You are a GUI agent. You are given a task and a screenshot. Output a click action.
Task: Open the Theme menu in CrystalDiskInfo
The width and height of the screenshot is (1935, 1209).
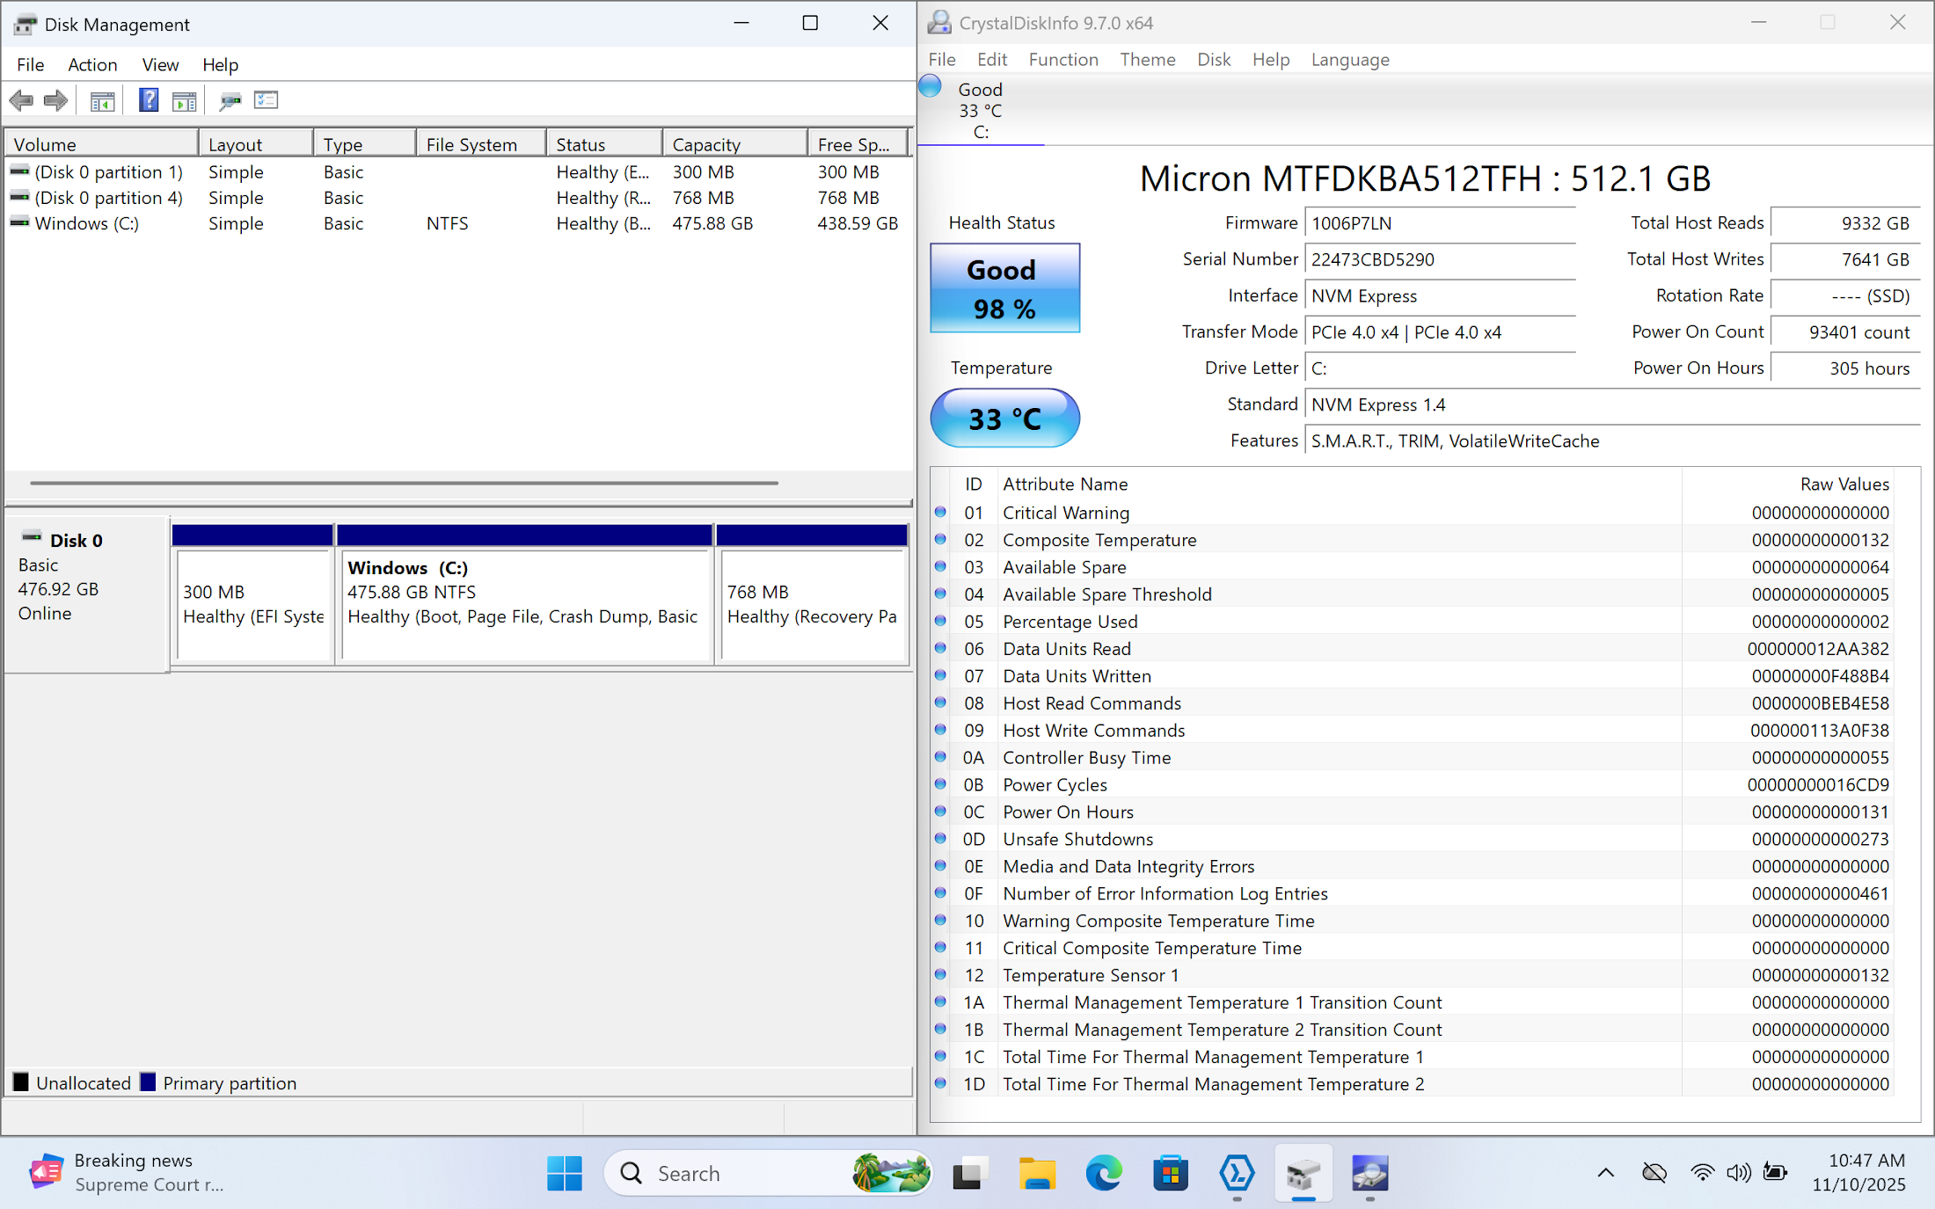(1147, 59)
